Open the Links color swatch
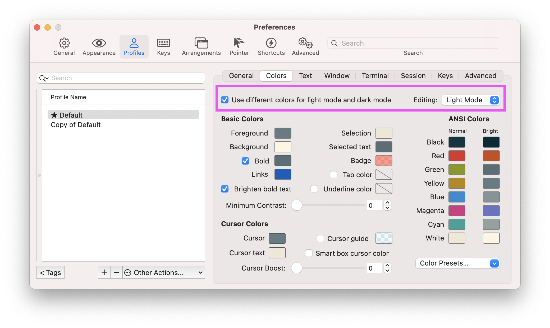550x328 pixels. [283, 174]
